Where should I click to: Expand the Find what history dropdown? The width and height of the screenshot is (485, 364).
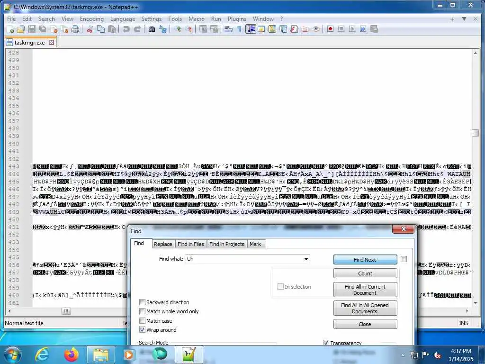(x=306, y=259)
